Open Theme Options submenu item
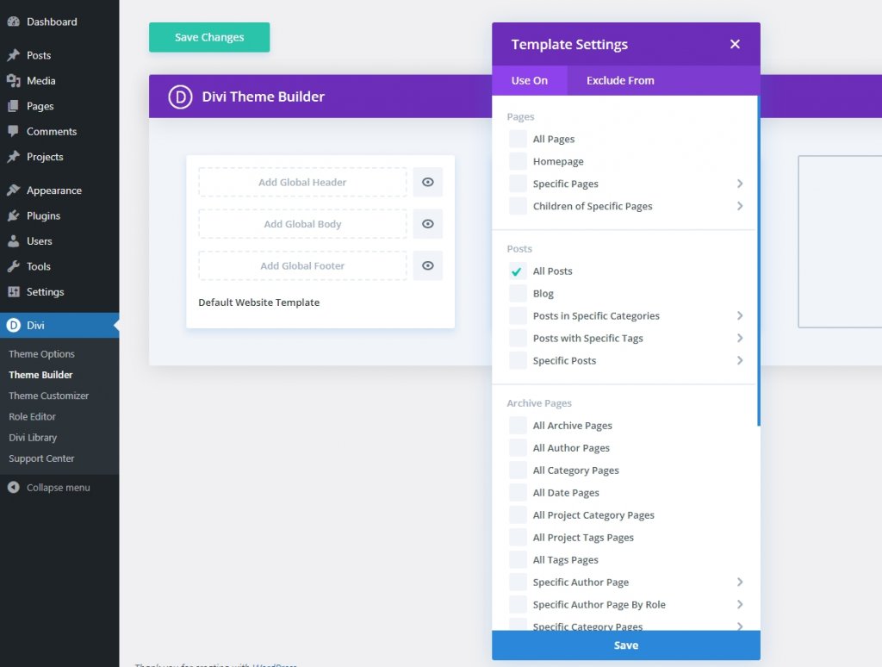 click(x=41, y=354)
